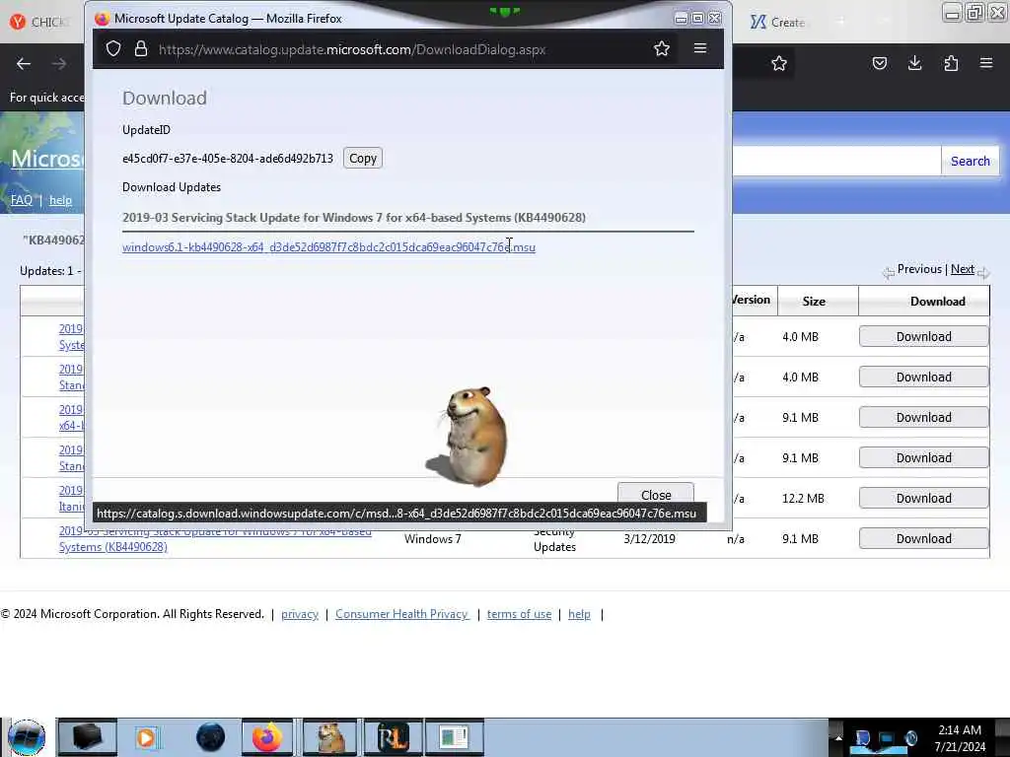1010x757 pixels.
Task: Download the 3/12/2019 Windows 7 x64 update
Action: (923, 539)
